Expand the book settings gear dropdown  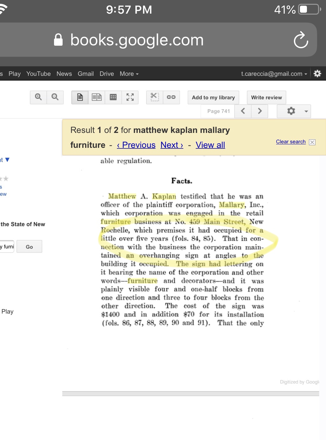[294, 111]
